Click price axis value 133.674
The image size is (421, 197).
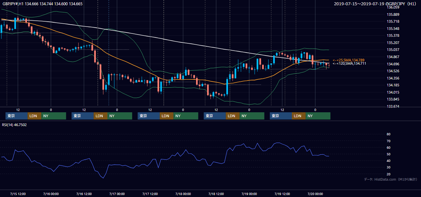[x=393, y=106]
